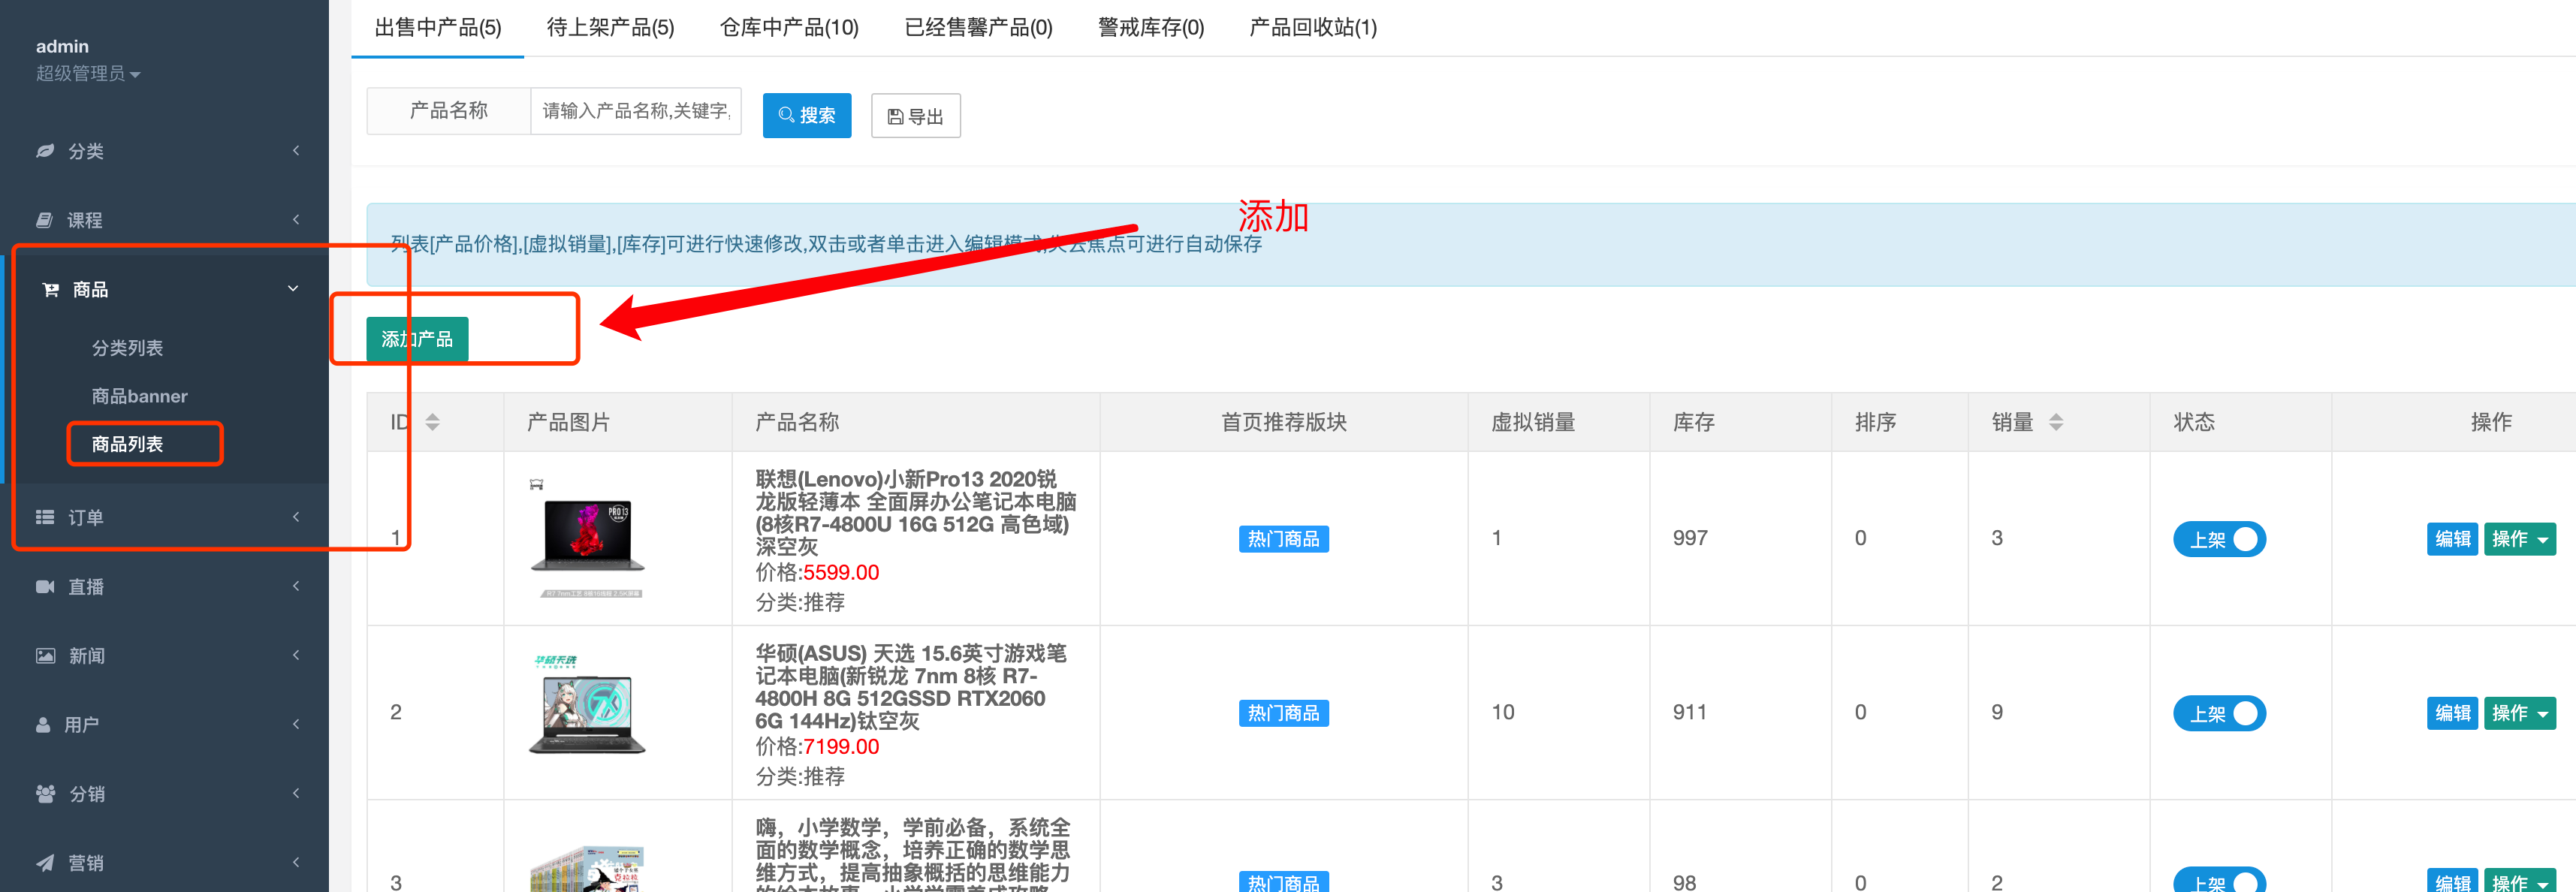Click the person icon beside 用户
The image size is (2576, 892).
43,725
